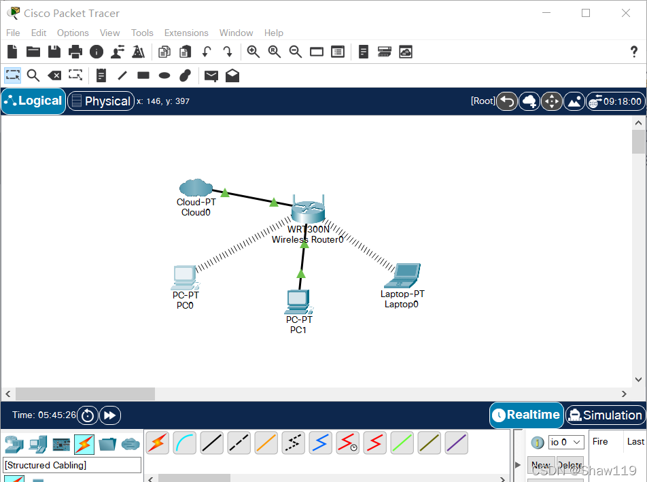647x482 pixels.
Task: Click the Save file icon
Action: [54, 52]
